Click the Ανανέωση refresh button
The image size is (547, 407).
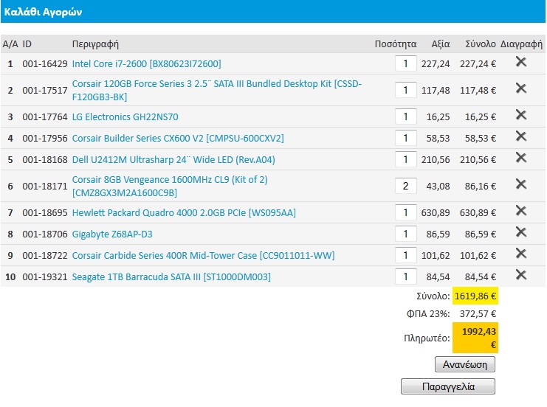tap(464, 364)
